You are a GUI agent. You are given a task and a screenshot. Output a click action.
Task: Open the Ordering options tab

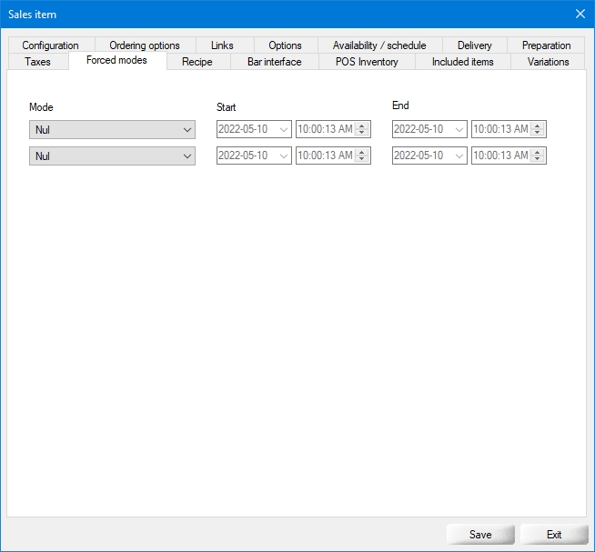click(145, 45)
